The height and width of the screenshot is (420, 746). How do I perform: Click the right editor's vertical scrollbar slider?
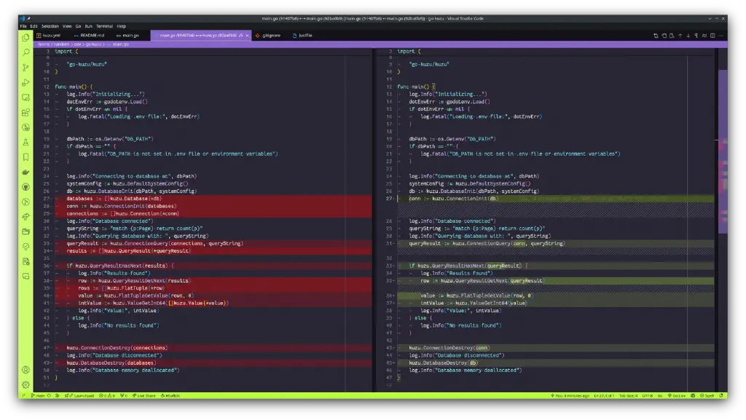click(x=723, y=151)
